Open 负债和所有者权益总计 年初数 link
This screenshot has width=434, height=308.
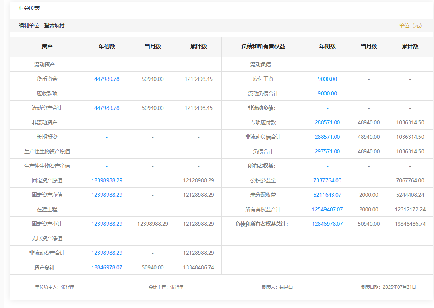pos(327,224)
